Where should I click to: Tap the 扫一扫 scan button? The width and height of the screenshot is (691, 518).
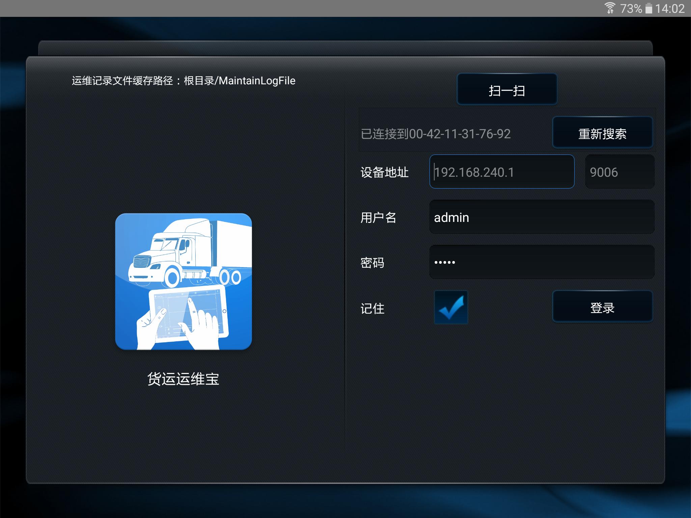coord(507,89)
